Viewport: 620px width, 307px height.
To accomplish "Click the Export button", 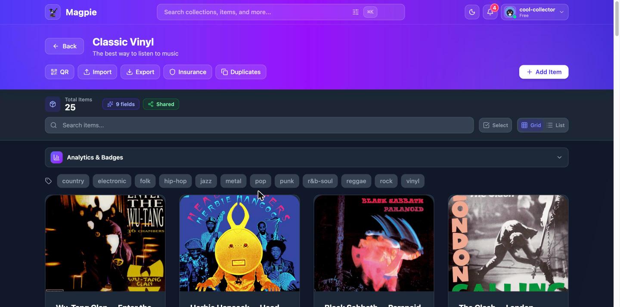I will tap(140, 72).
